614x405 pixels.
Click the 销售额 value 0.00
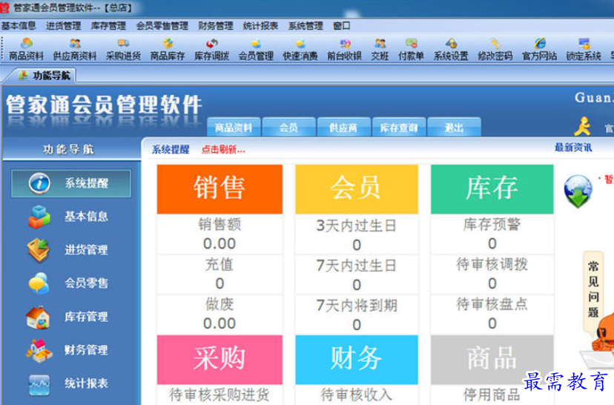point(219,244)
